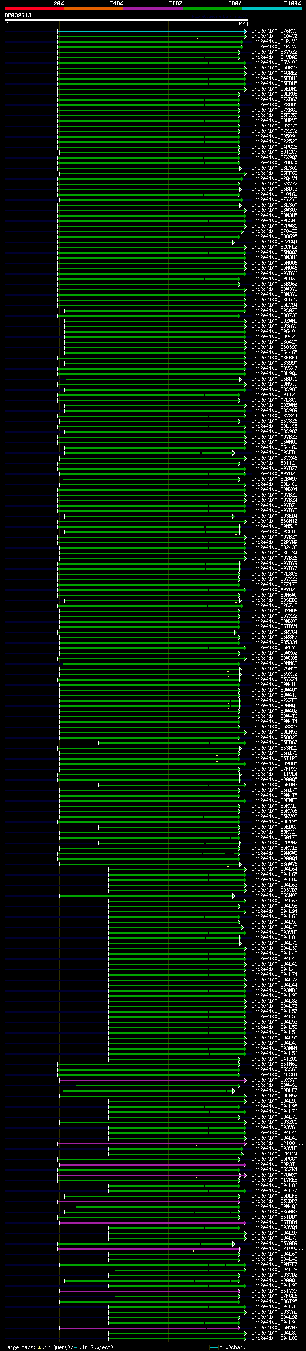
Task: Open UniRef100_Q94L74 hit
Action: click(x=274, y=974)
